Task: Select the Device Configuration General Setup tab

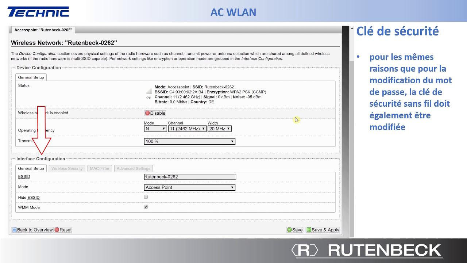Action: click(x=31, y=77)
